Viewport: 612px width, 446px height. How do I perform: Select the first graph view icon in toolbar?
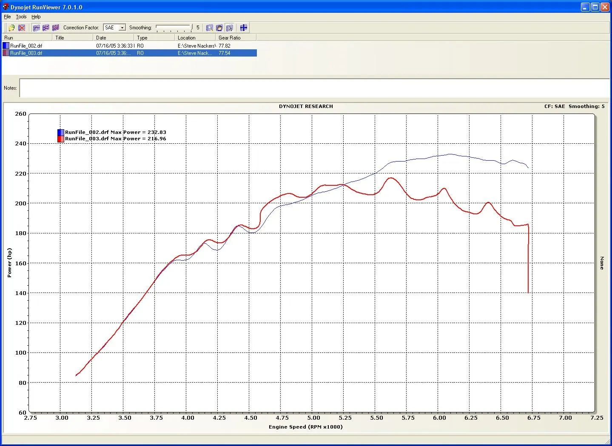pyautogui.click(x=37, y=28)
